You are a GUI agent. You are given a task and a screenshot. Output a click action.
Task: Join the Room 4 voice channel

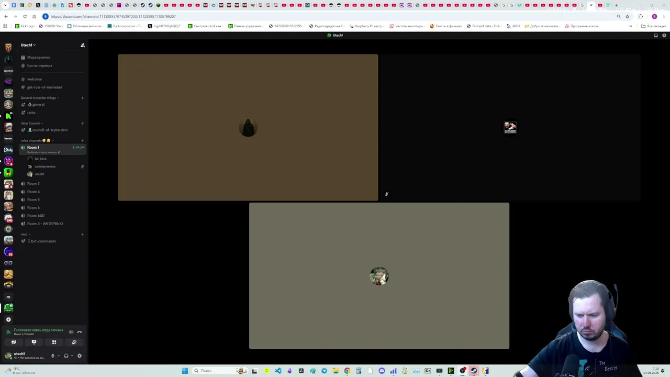(33, 192)
